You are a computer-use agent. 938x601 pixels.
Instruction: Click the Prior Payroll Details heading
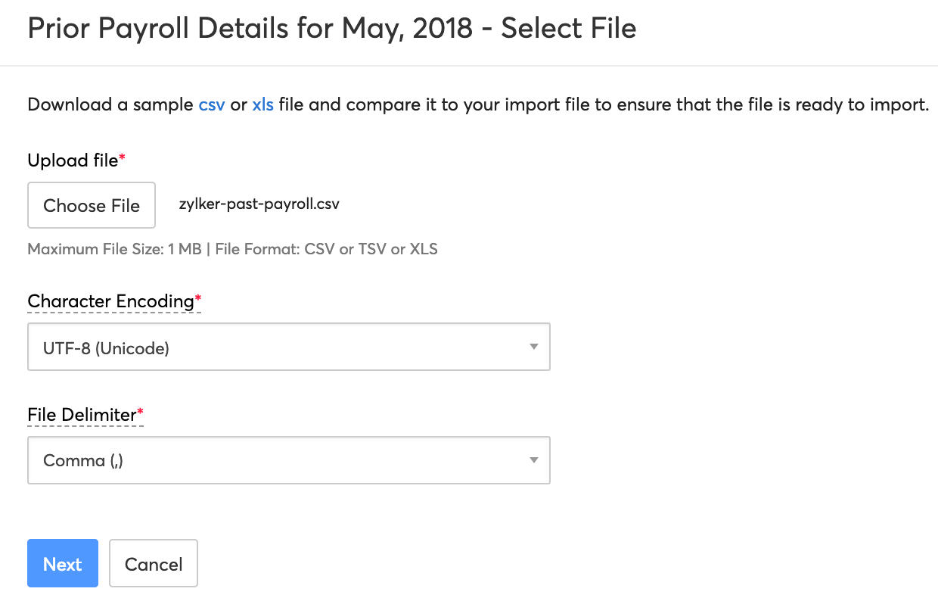coord(331,28)
